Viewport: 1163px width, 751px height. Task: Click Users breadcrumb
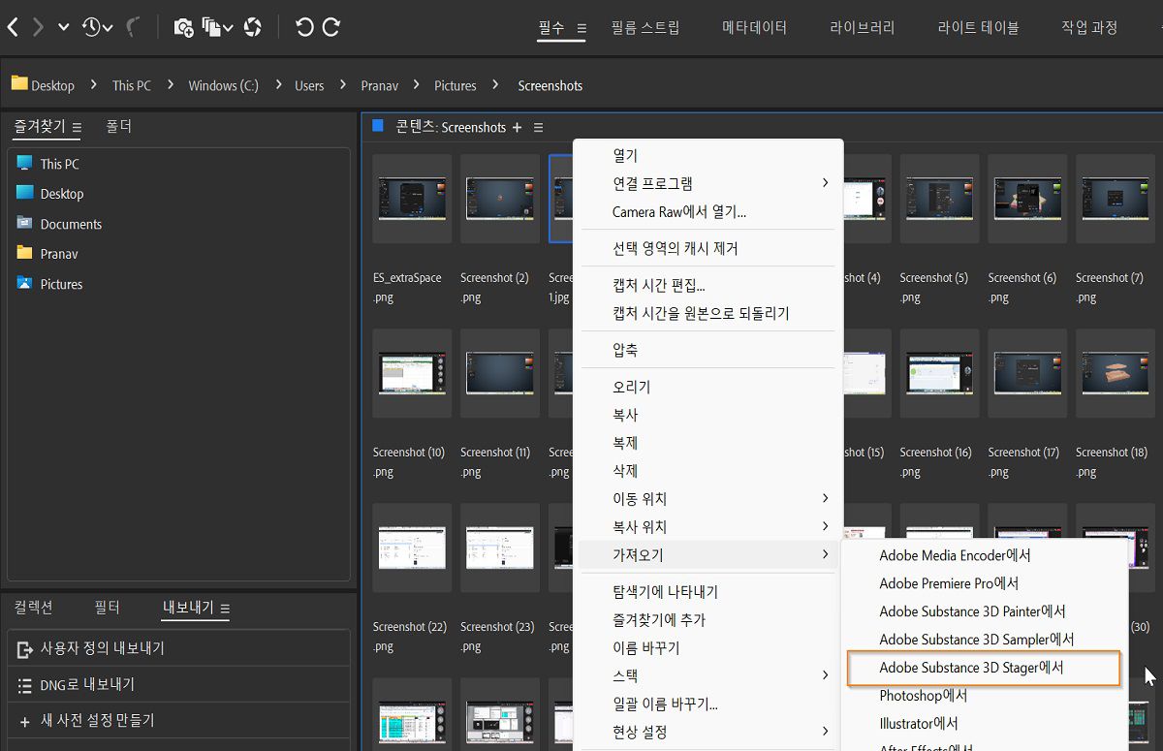click(x=309, y=85)
